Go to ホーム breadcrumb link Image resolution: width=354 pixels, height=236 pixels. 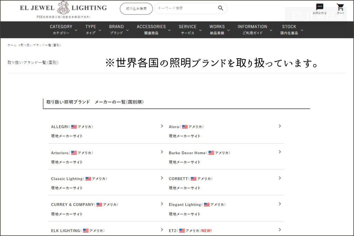(x=12, y=45)
